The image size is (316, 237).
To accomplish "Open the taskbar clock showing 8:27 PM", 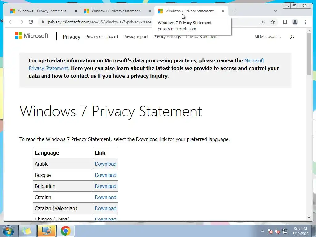I will point(300,231).
